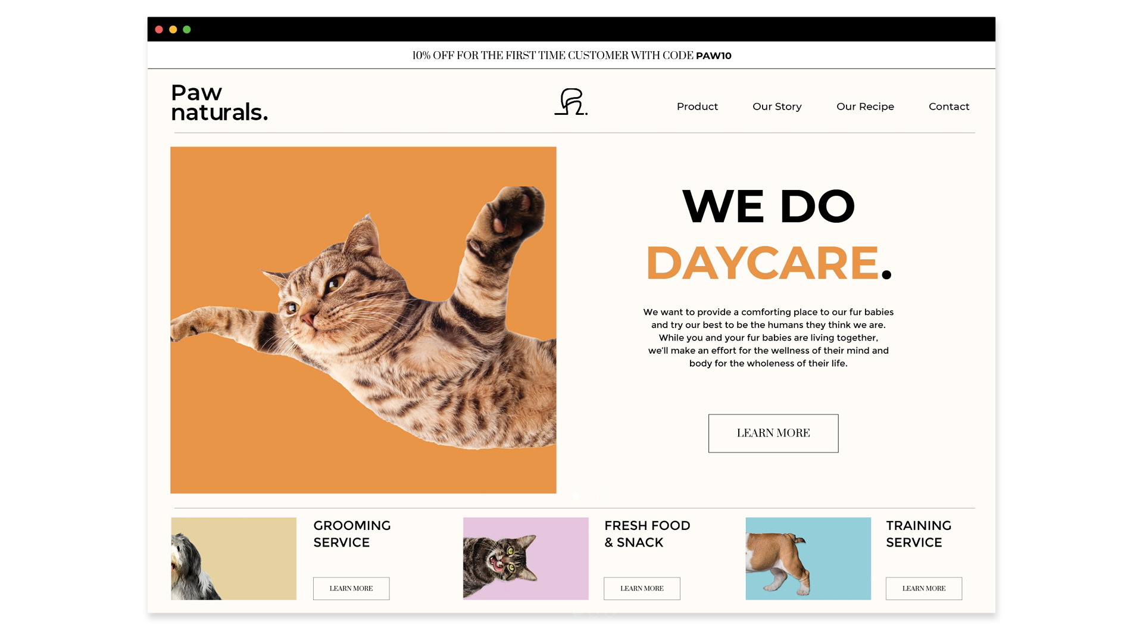This screenshot has width=1143, height=643.
Task: Click the orange flying cat hero image
Action: (363, 320)
